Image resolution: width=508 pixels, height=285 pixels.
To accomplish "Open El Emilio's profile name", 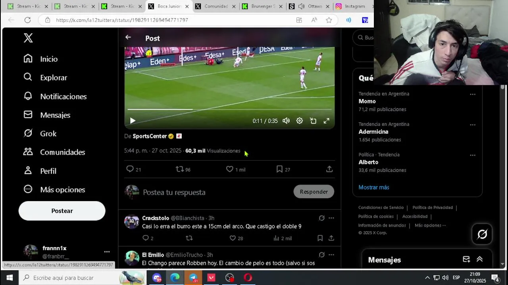I will [153, 255].
